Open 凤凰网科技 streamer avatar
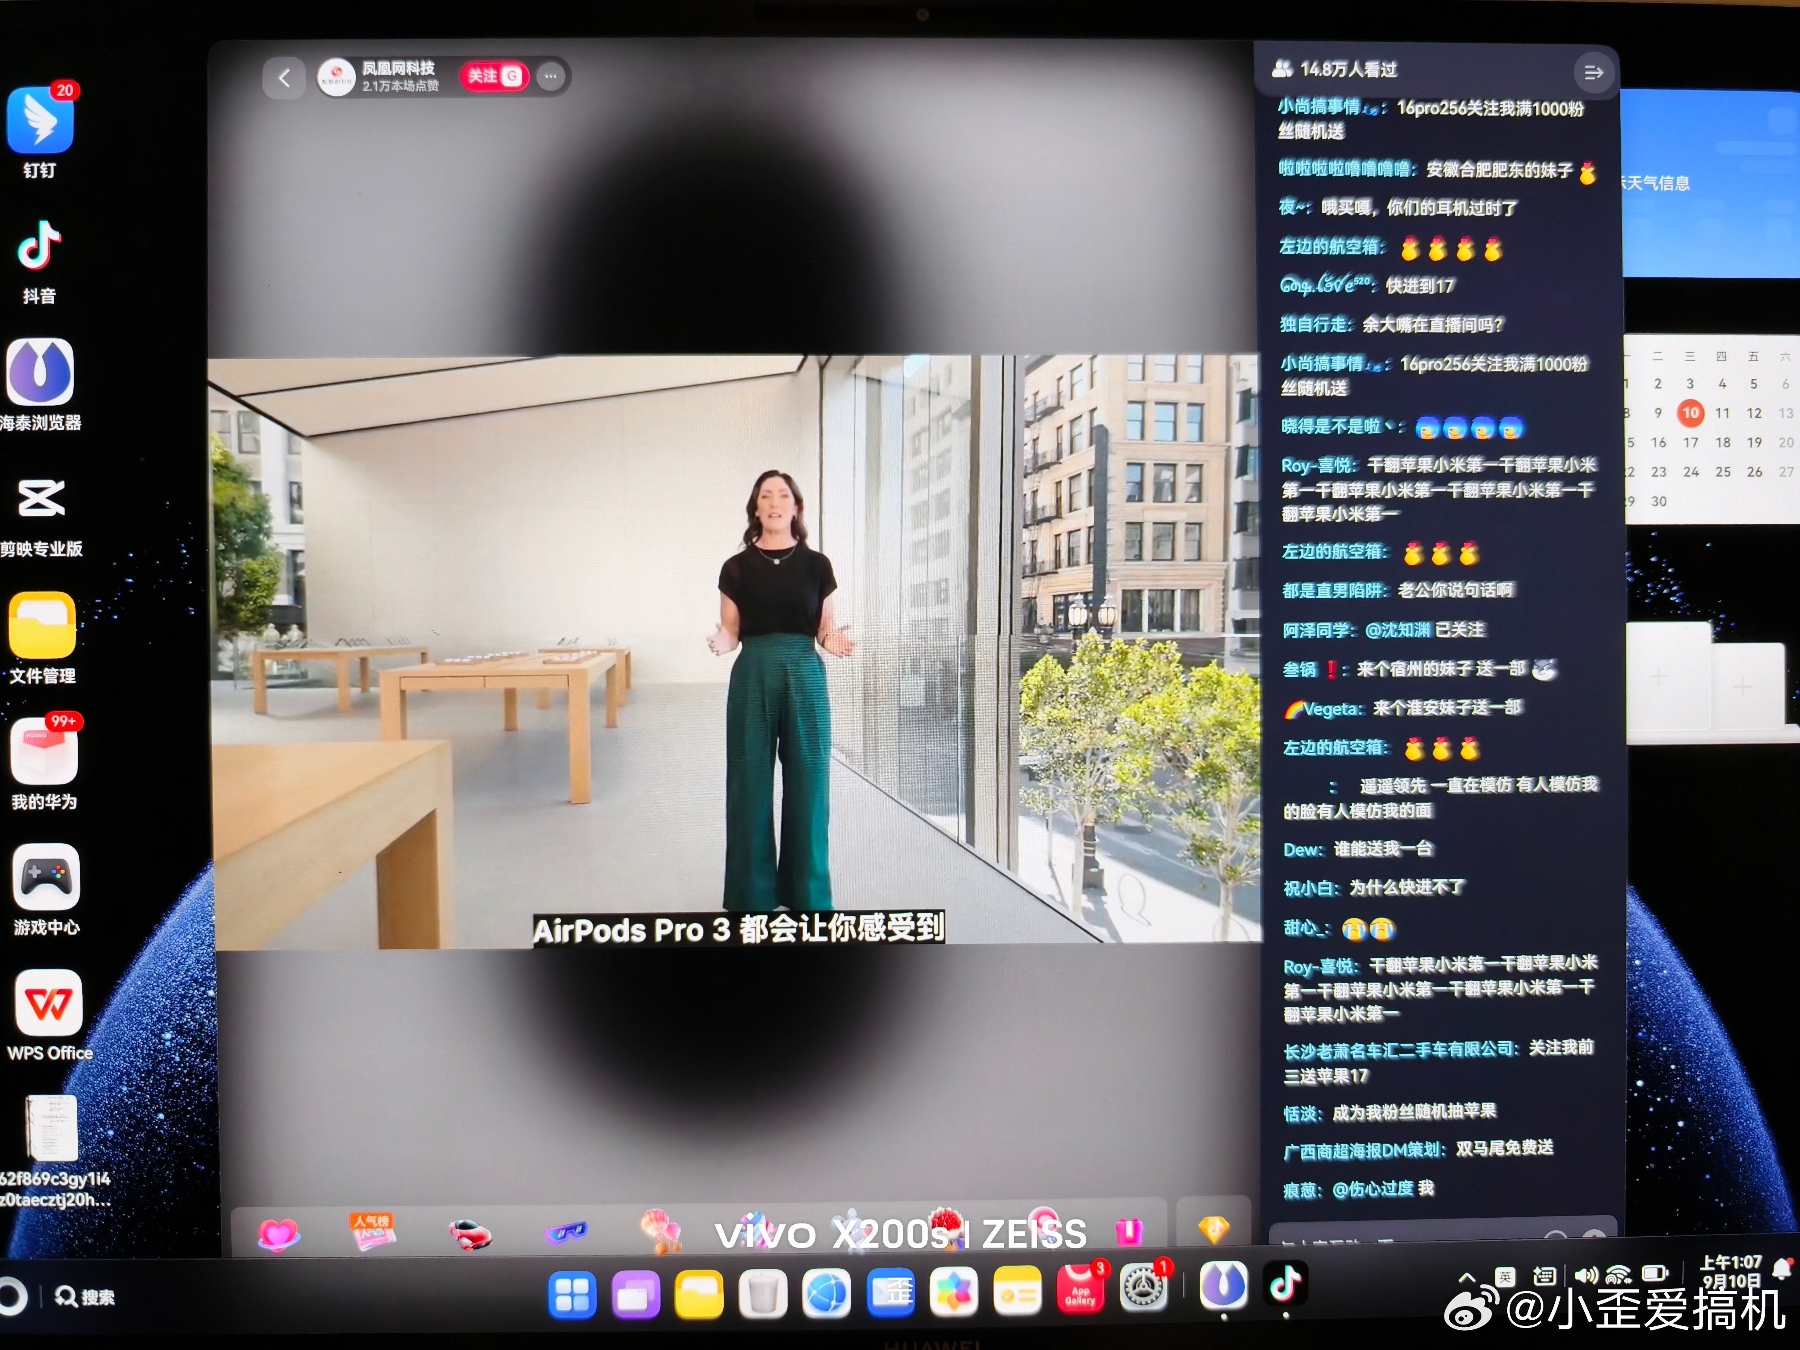 [335, 78]
